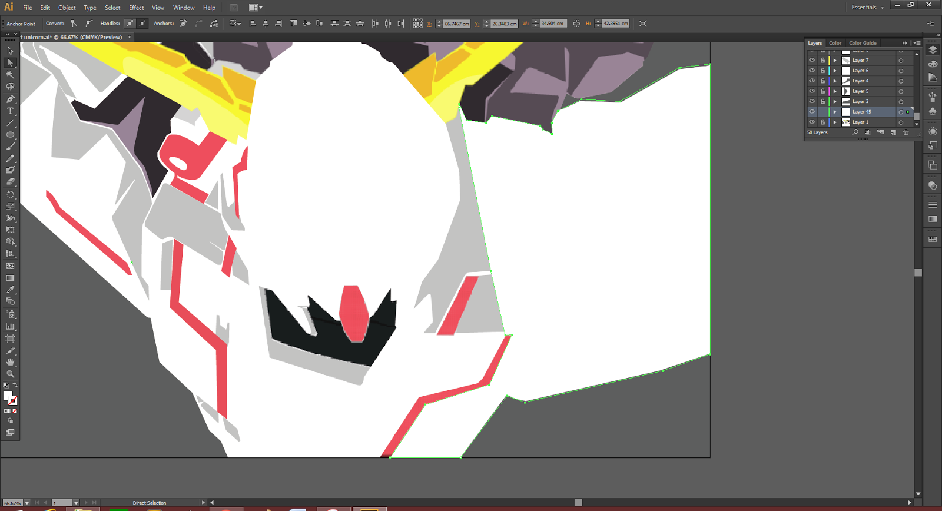942x511 pixels.
Task: Select the Paintbrush tool
Action: 10,147
